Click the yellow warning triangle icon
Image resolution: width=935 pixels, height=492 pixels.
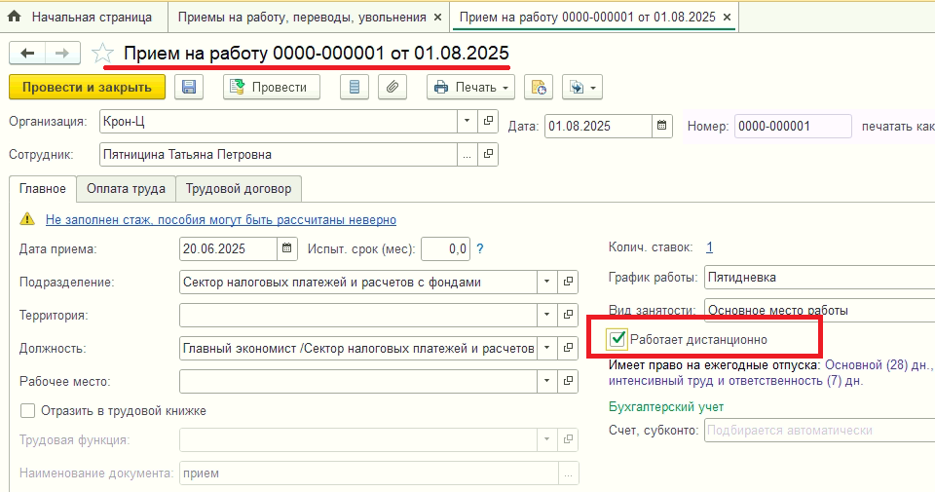tap(27, 219)
